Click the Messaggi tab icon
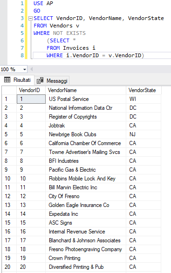 pos(40,80)
